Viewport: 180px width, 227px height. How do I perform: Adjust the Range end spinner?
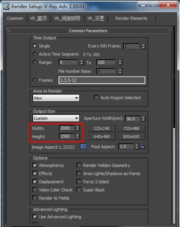pyautogui.click(x=120, y=62)
